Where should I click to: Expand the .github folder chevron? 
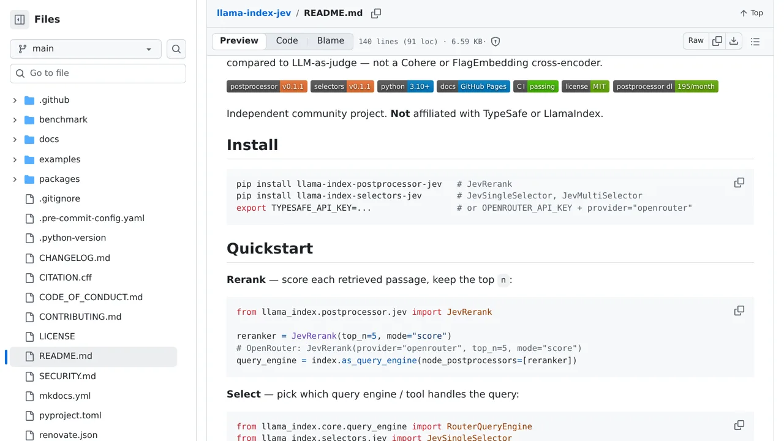(x=15, y=100)
